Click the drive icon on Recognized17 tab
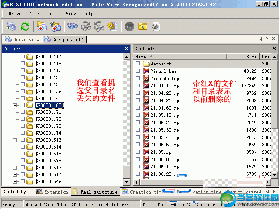The image size is (279, 210). pyautogui.click(x=47, y=39)
